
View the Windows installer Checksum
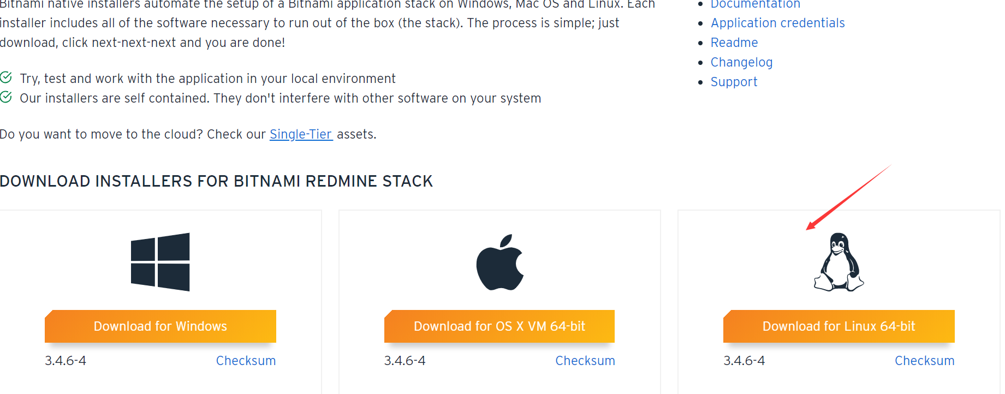click(246, 360)
